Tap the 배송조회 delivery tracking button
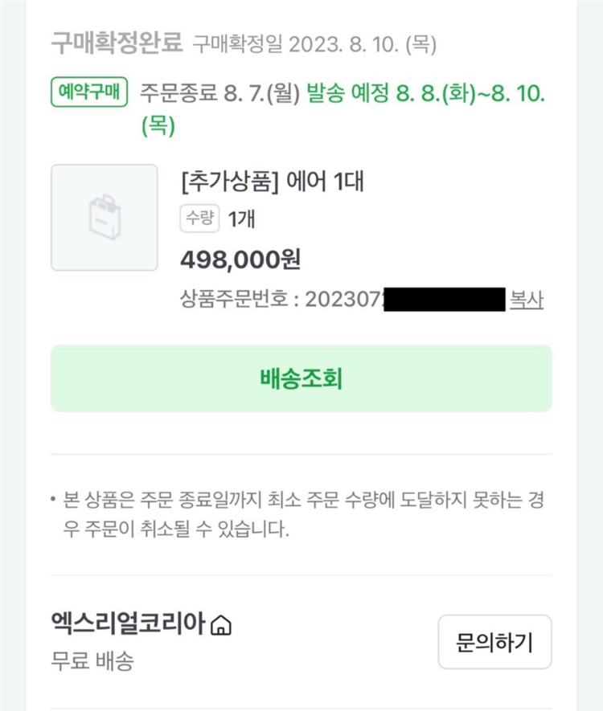Viewport: 603px width, 711px height. 301,378
